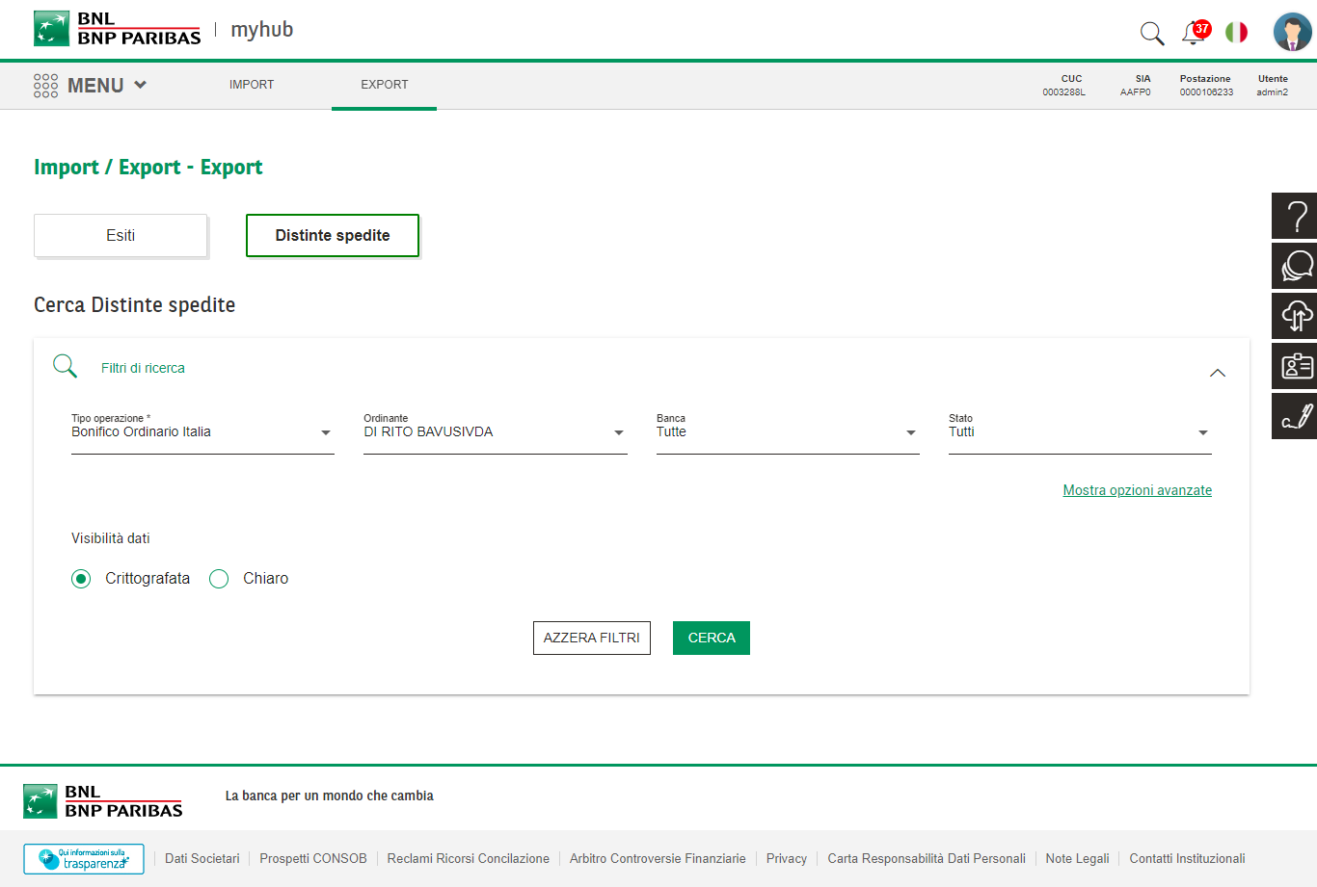Click the myhub title text
This screenshot has height=887, width=1317.
(262, 30)
